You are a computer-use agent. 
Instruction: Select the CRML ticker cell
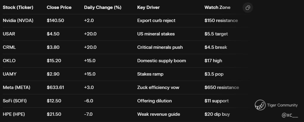coord(9,47)
